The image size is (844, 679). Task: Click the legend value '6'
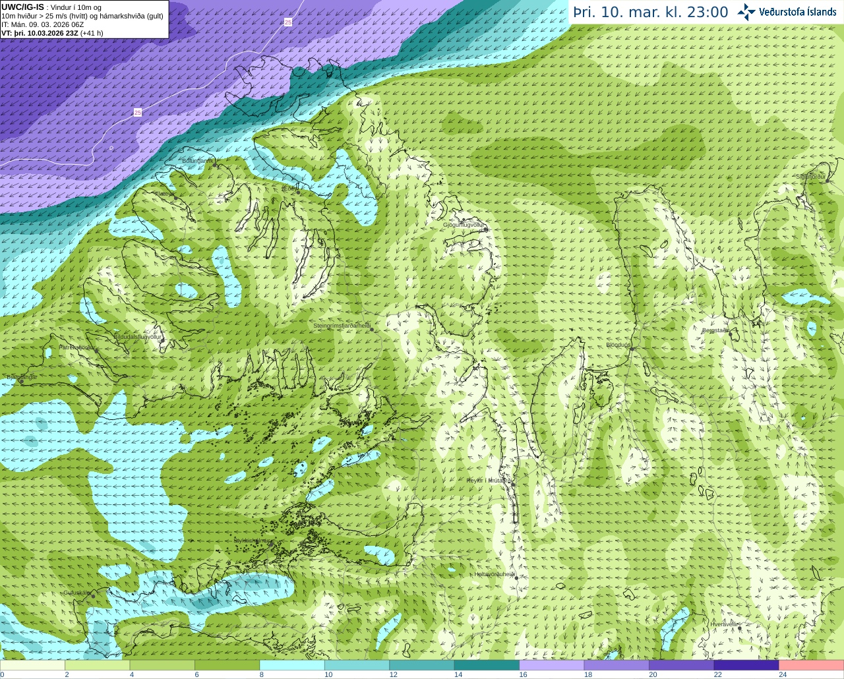[196, 674]
